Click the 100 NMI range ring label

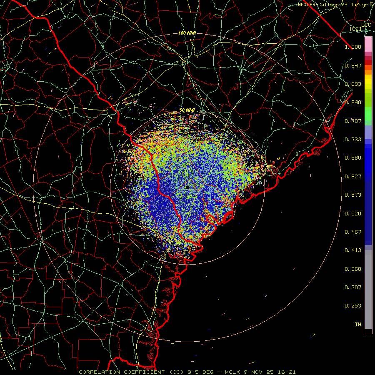point(187,33)
